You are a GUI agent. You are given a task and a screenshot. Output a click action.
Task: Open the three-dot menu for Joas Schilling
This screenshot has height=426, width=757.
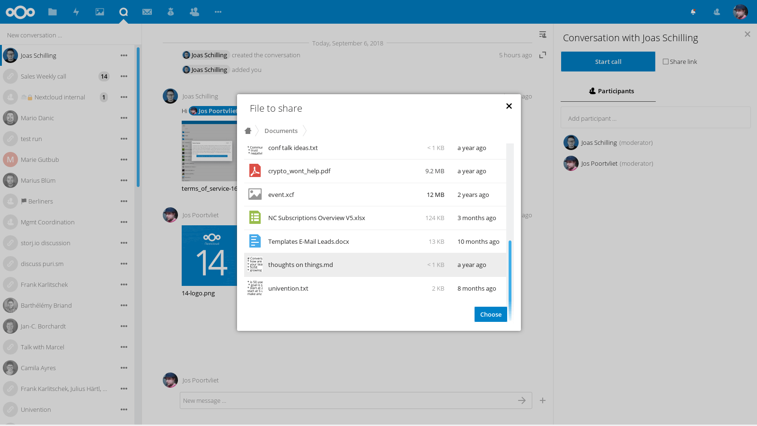[124, 55]
